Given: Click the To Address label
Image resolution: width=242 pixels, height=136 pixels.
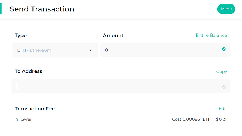Looking at the screenshot, I should point(28,71).
